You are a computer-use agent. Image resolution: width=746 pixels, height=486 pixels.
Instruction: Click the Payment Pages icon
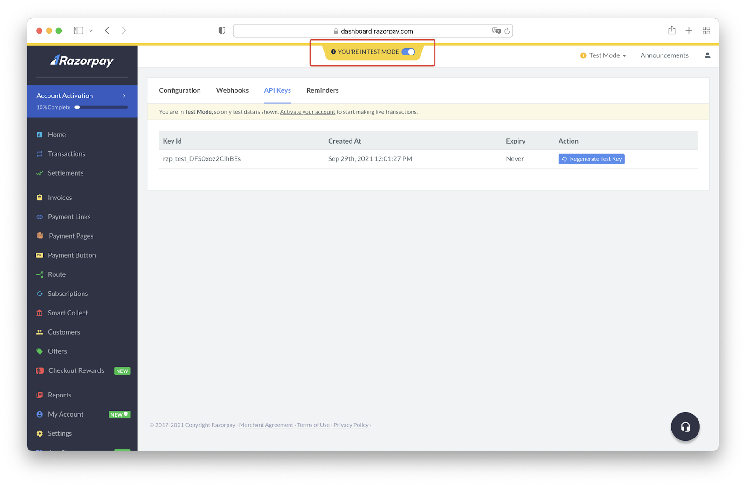pos(40,236)
